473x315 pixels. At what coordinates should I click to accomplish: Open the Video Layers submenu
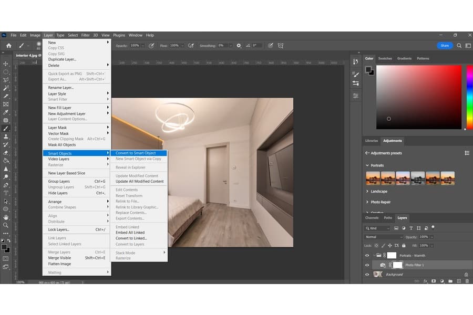77,159
